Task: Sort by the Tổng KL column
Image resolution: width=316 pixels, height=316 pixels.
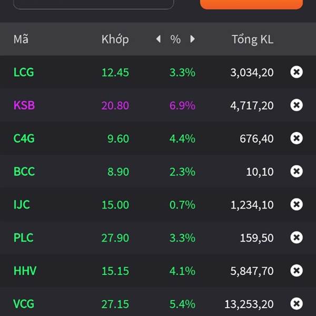Action: click(x=252, y=39)
